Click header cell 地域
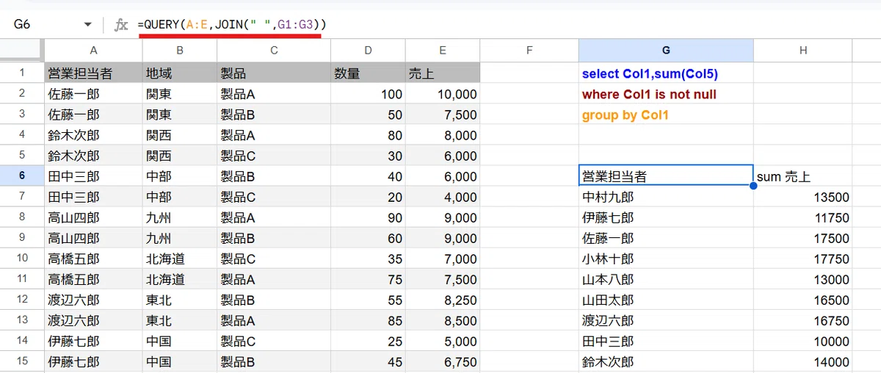The height and width of the screenshot is (373, 881). pyautogui.click(x=180, y=73)
